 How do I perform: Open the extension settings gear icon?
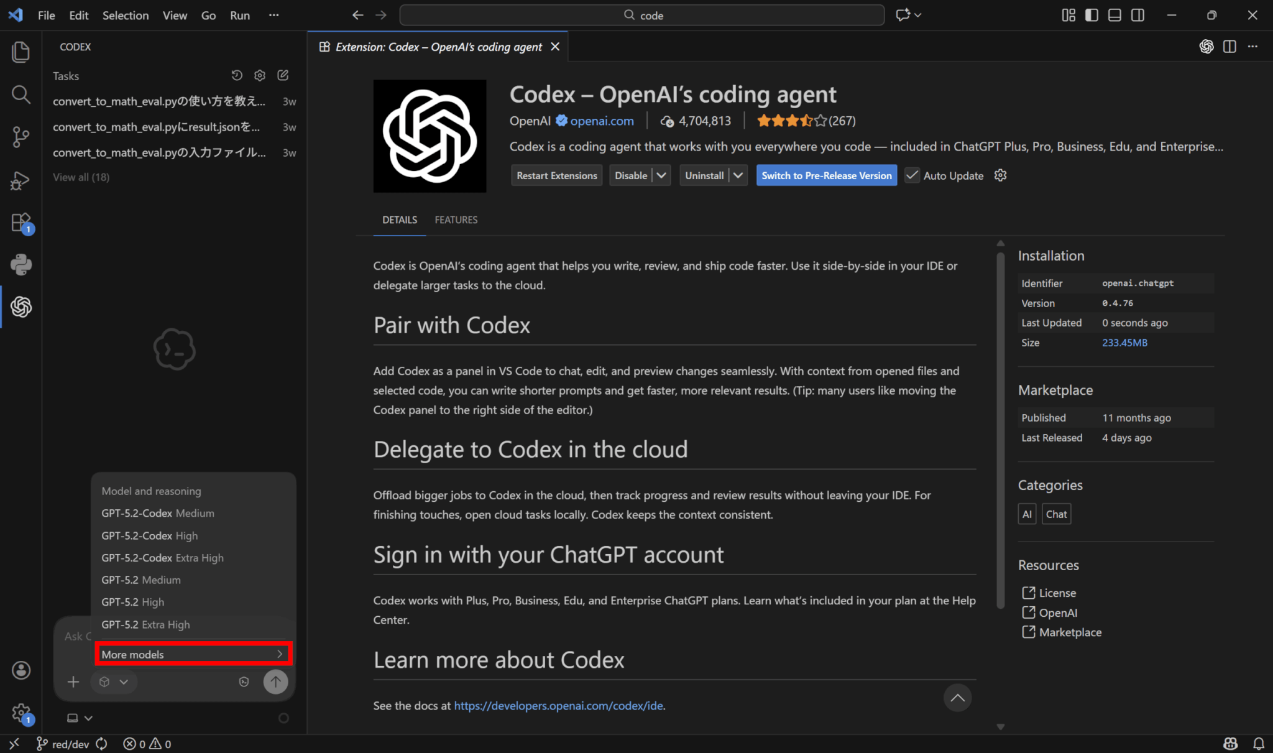click(x=1000, y=175)
